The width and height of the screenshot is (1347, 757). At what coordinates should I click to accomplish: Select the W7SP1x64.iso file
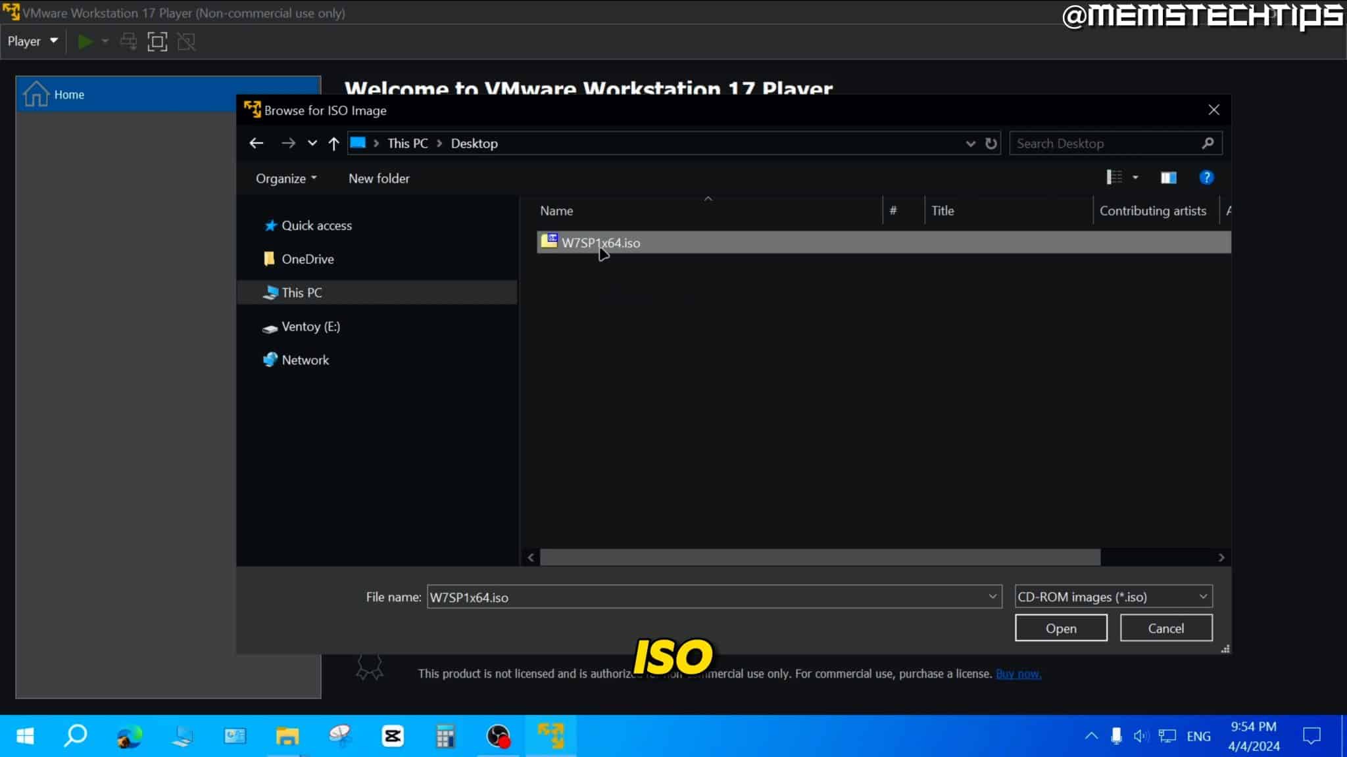pyautogui.click(x=883, y=242)
